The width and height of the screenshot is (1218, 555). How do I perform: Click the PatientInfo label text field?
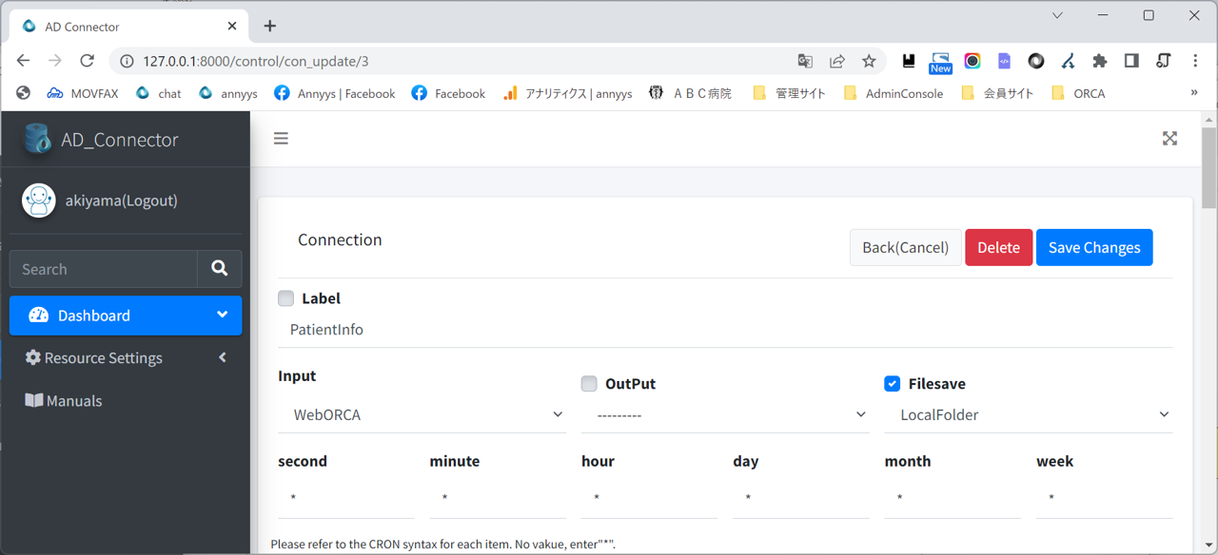[x=725, y=330]
